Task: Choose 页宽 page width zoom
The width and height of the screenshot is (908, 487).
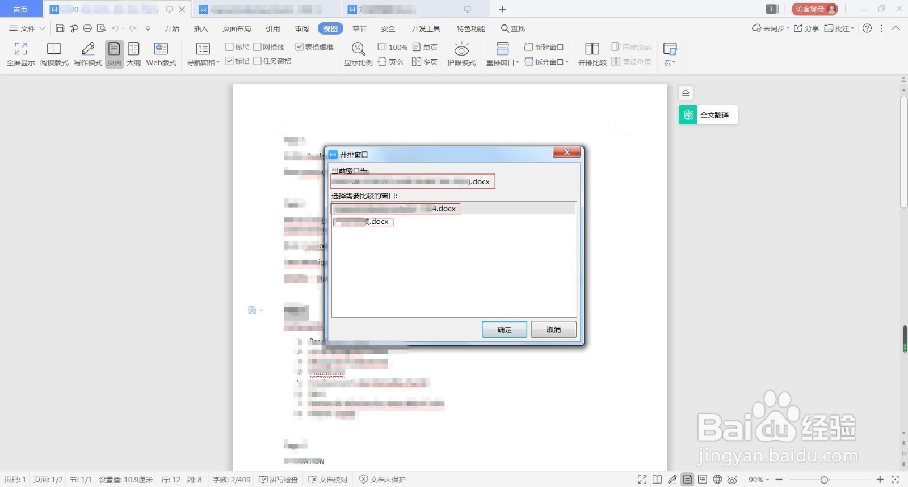Action: tap(390, 62)
